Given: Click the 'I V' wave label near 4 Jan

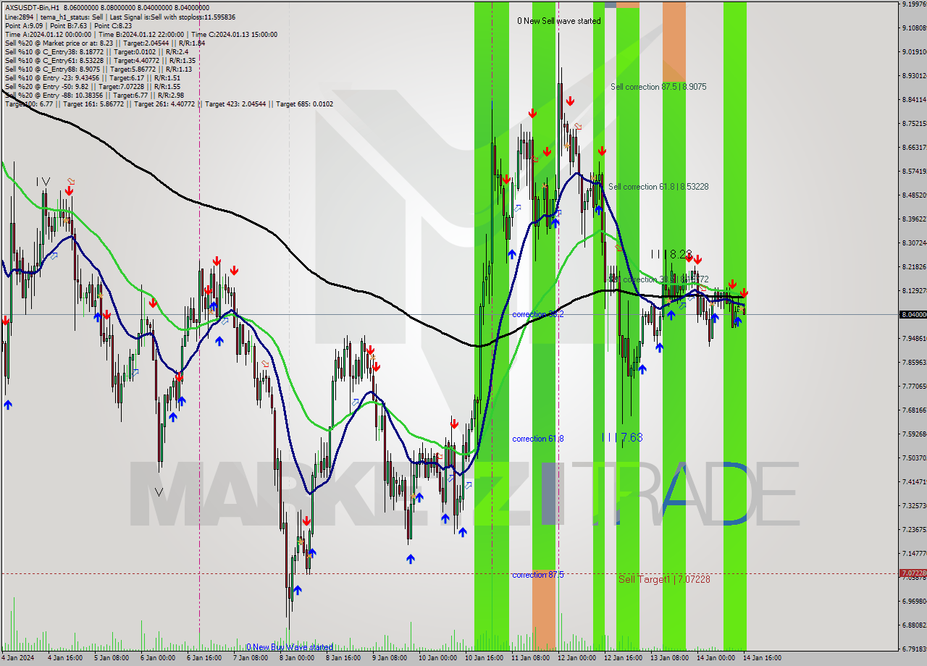Looking at the screenshot, I should click(43, 181).
